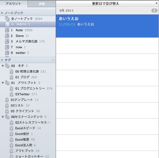The width and height of the screenshot is (159, 158).
Task: Click the twitter notebook icon
Action: (x=7, y=53)
